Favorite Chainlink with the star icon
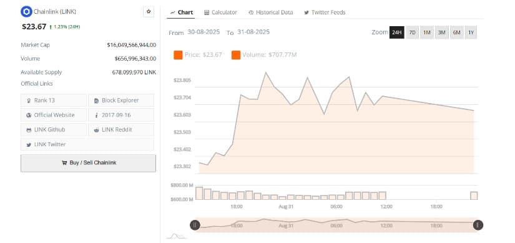The image size is (515, 243). click(x=149, y=11)
